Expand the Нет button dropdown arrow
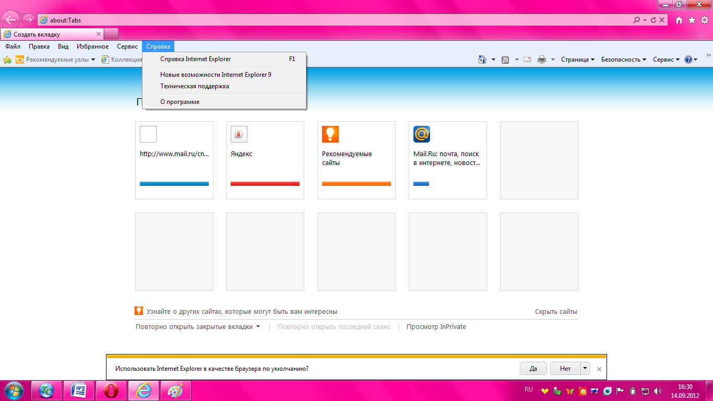The image size is (713, 401). pyautogui.click(x=585, y=368)
